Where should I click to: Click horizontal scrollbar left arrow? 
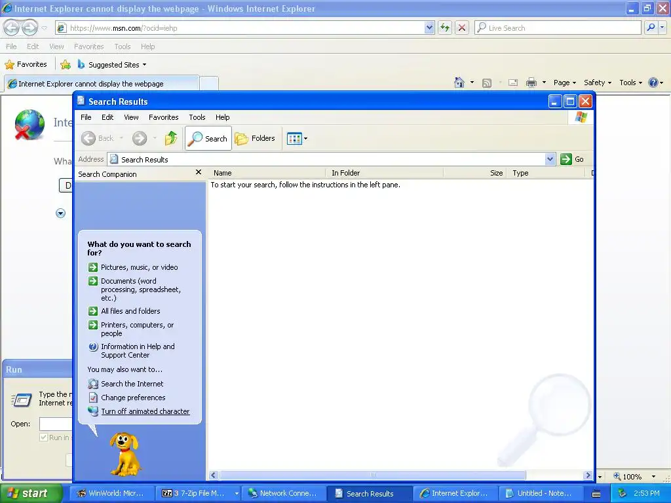coord(214,475)
